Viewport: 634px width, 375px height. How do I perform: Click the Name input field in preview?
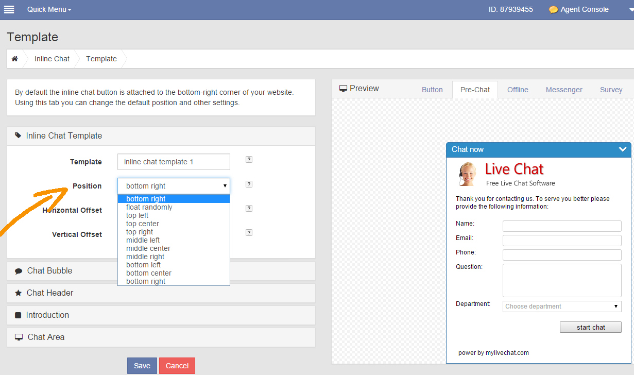point(562,226)
